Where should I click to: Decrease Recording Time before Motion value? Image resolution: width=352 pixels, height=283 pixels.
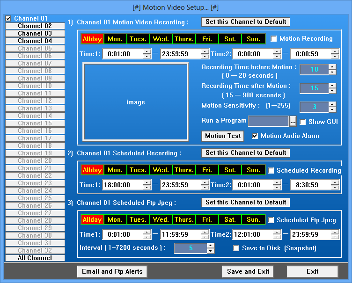(x=332, y=72)
